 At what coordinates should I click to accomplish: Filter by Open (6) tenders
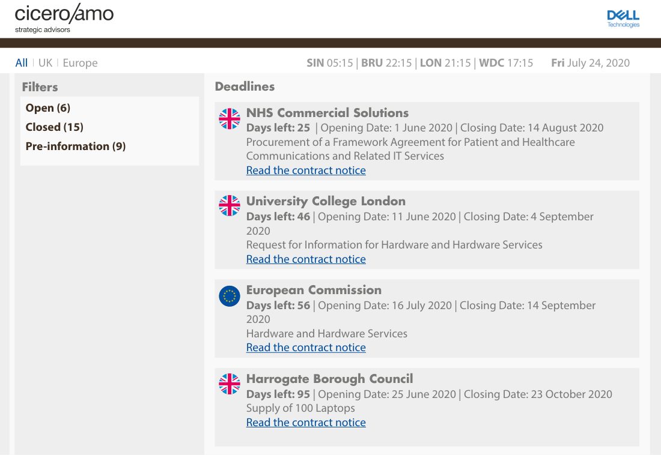[x=48, y=108]
